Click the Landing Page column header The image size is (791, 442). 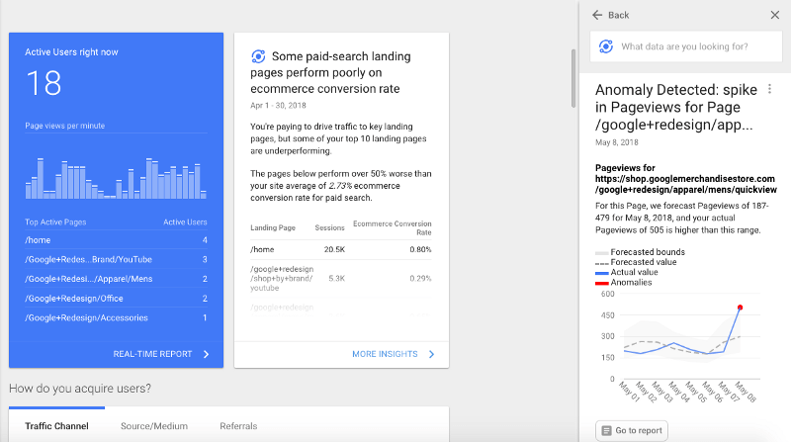[273, 227]
